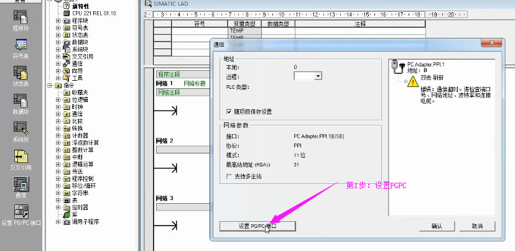The image size is (515, 251).
Task: Expand the 位逻辑 instruction folder
Action: click(58, 100)
